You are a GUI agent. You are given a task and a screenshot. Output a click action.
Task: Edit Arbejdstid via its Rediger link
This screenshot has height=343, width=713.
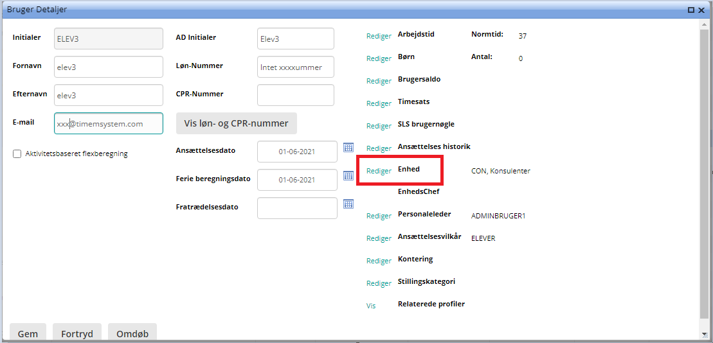click(x=379, y=36)
